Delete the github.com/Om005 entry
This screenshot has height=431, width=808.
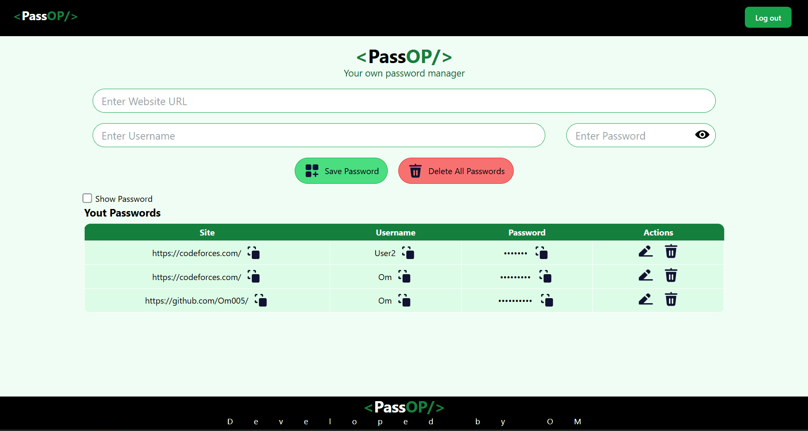[671, 299]
